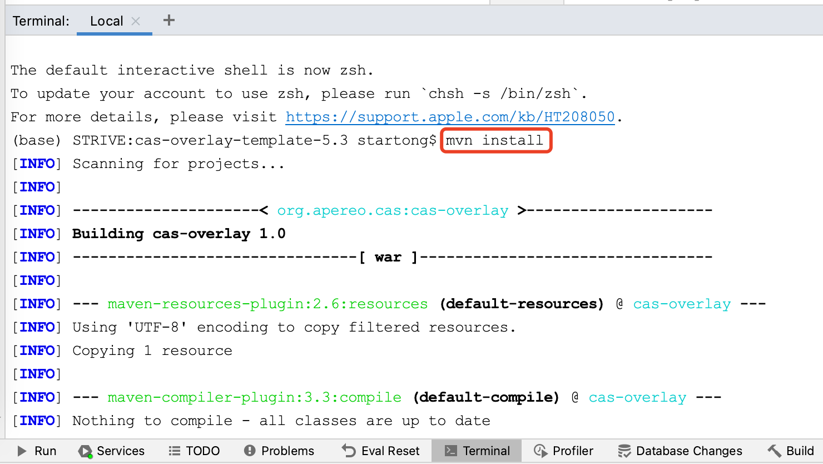Click the Run play icon

tap(22, 451)
